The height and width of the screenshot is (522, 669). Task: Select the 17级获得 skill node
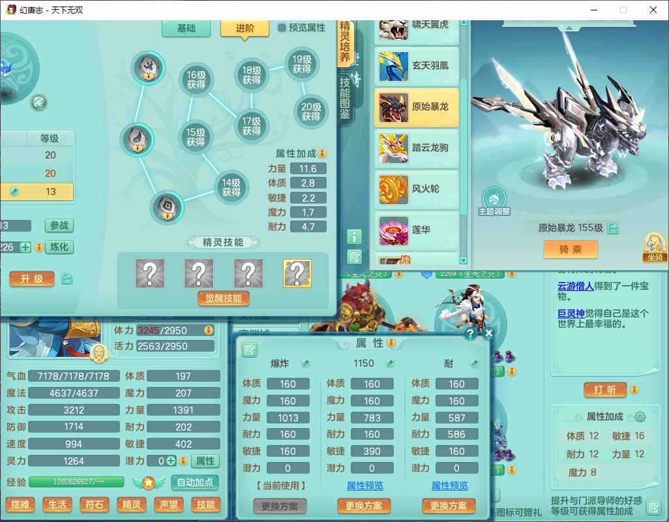point(252,127)
